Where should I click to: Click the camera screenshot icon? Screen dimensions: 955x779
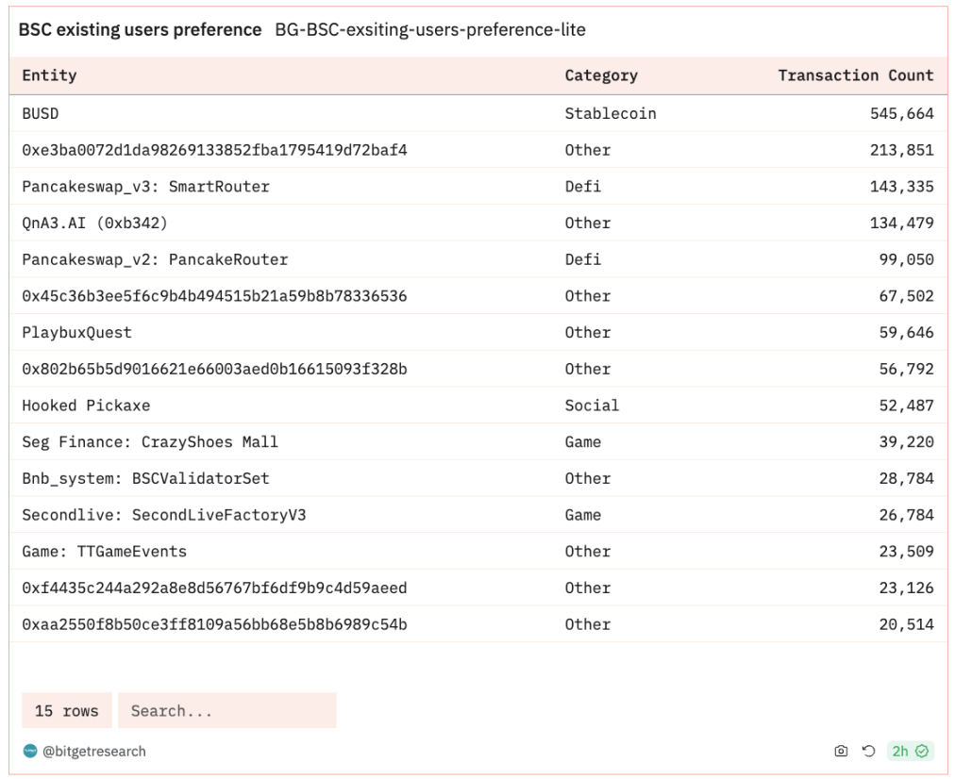tap(841, 751)
